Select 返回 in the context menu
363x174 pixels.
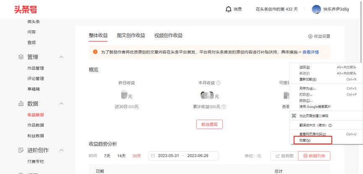(x=326, y=67)
